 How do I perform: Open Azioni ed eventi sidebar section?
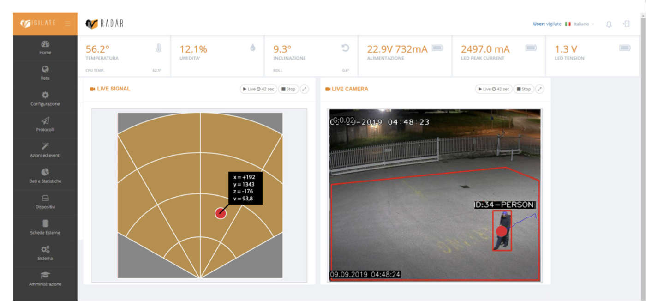coord(45,150)
